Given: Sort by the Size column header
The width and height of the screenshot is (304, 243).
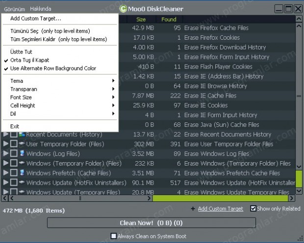Looking at the screenshot, I should (141, 20).
